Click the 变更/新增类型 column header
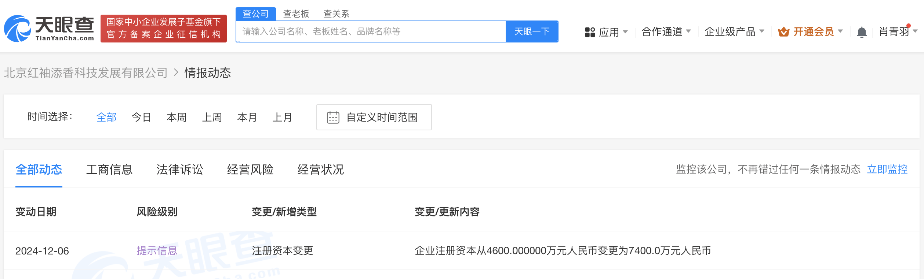 [x=284, y=212]
